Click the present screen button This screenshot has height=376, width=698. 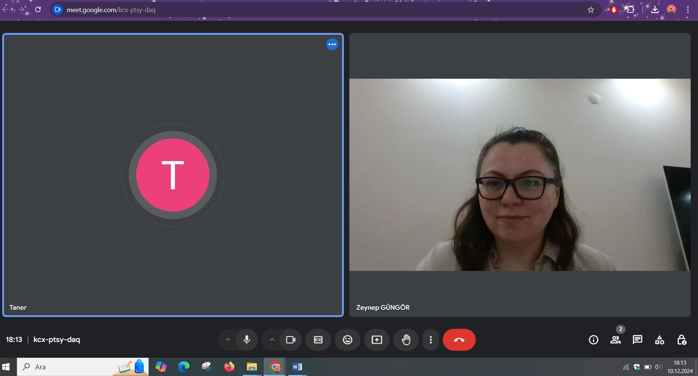[x=377, y=340]
